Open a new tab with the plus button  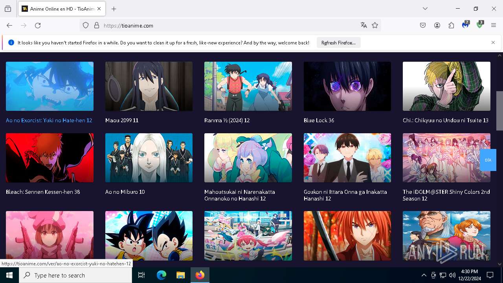[x=114, y=9]
